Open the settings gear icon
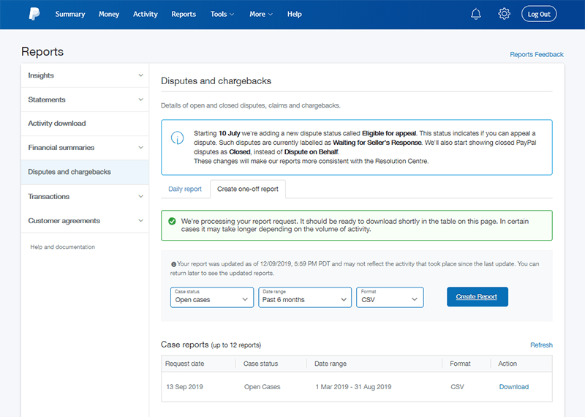This screenshot has height=417, width=585. (x=504, y=14)
